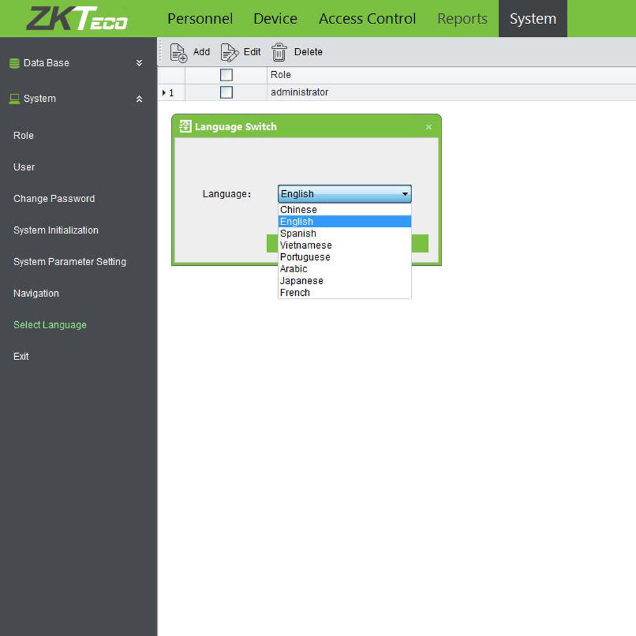Open the Personnel tab
The width and height of the screenshot is (636, 636).
tap(200, 18)
